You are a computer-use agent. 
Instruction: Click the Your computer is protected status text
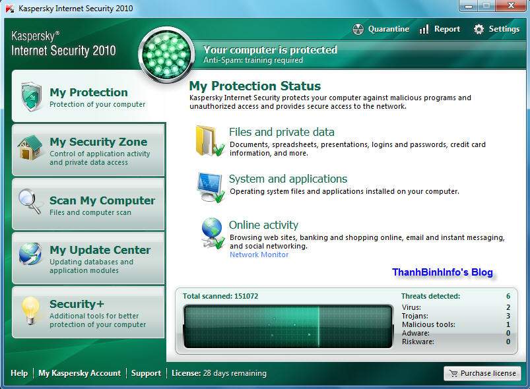[x=270, y=49]
